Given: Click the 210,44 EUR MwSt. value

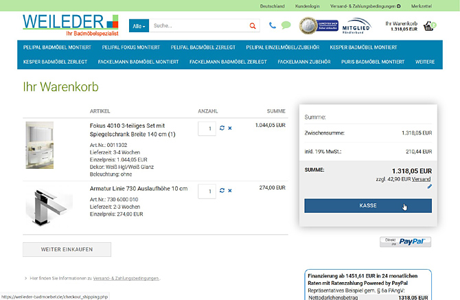Looking at the screenshot, I should click(x=419, y=152).
